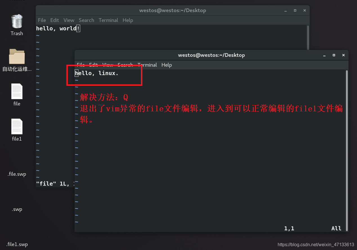Open Help menu in back terminal window
This screenshot has width=357, height=250.
pyautogui.click(x=128, y=20)
